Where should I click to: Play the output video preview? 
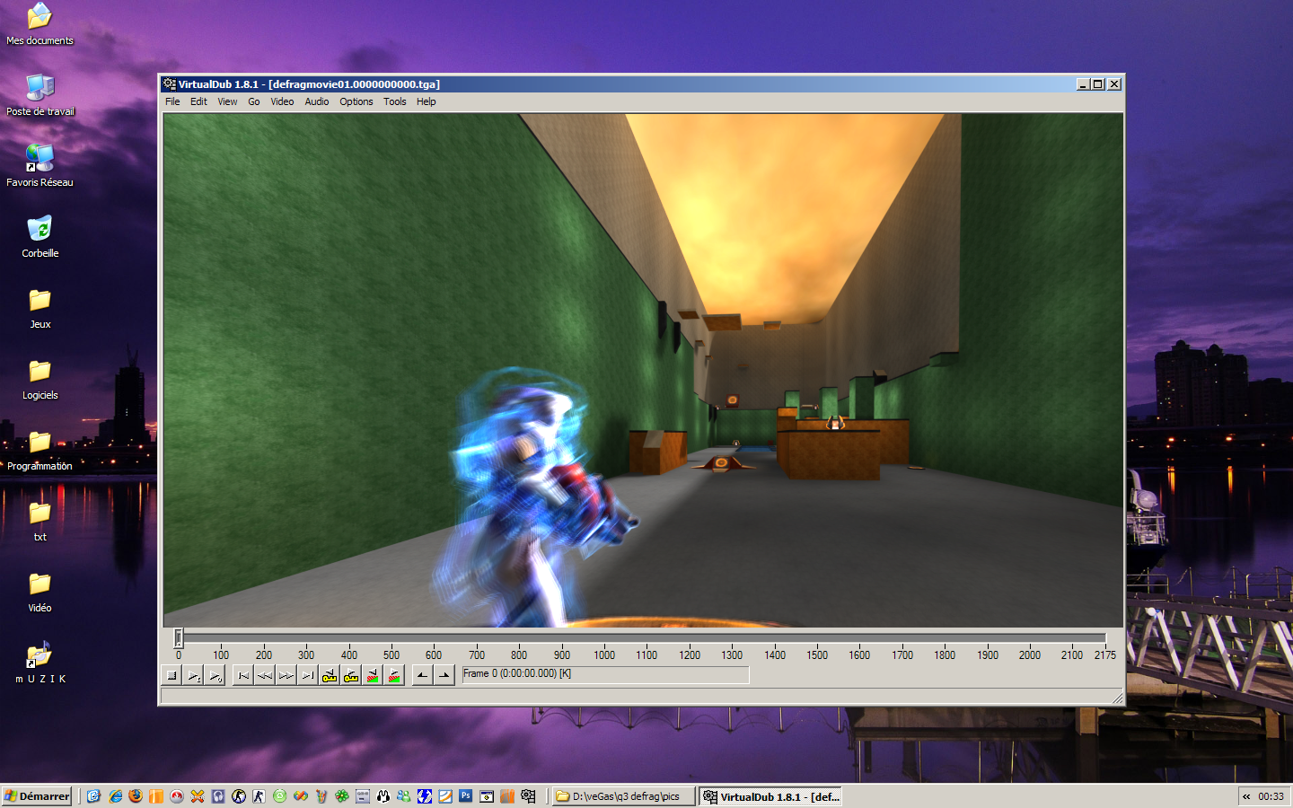pyautogui.click(x=215, y=675)
